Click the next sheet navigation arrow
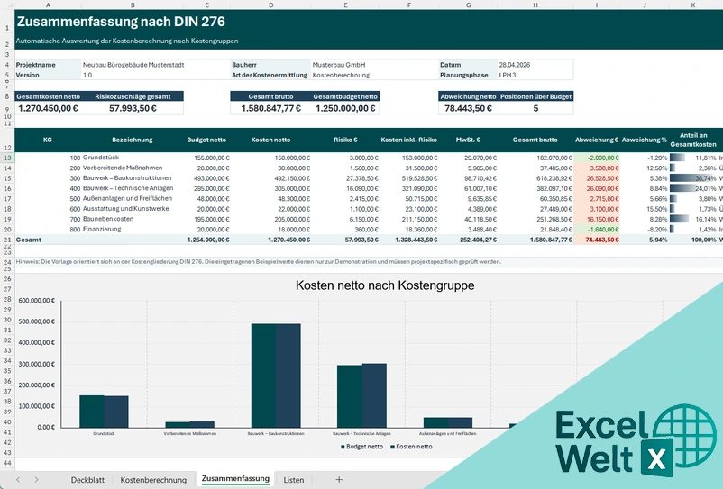723x489 pixels. pyautogui.click(x=37, y=480)
